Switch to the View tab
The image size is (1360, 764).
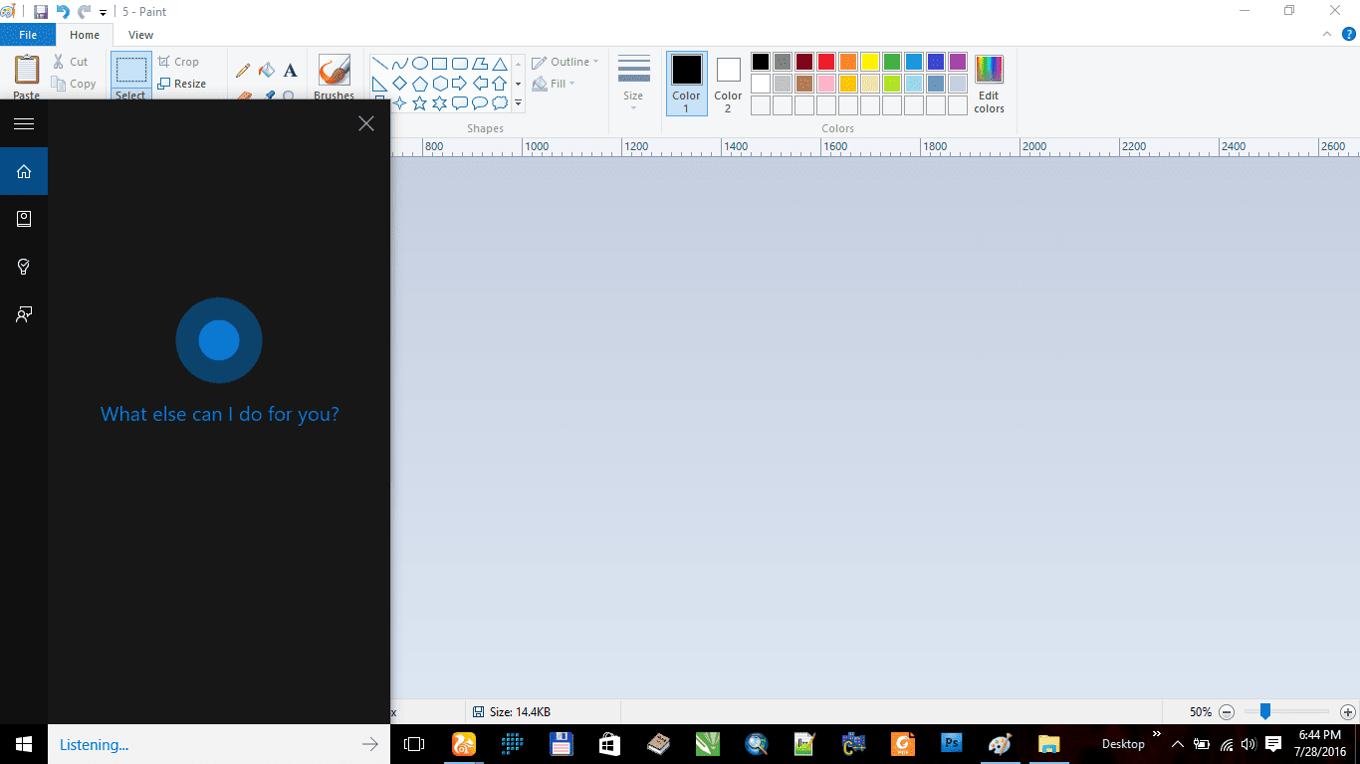(x=141, y=35)
